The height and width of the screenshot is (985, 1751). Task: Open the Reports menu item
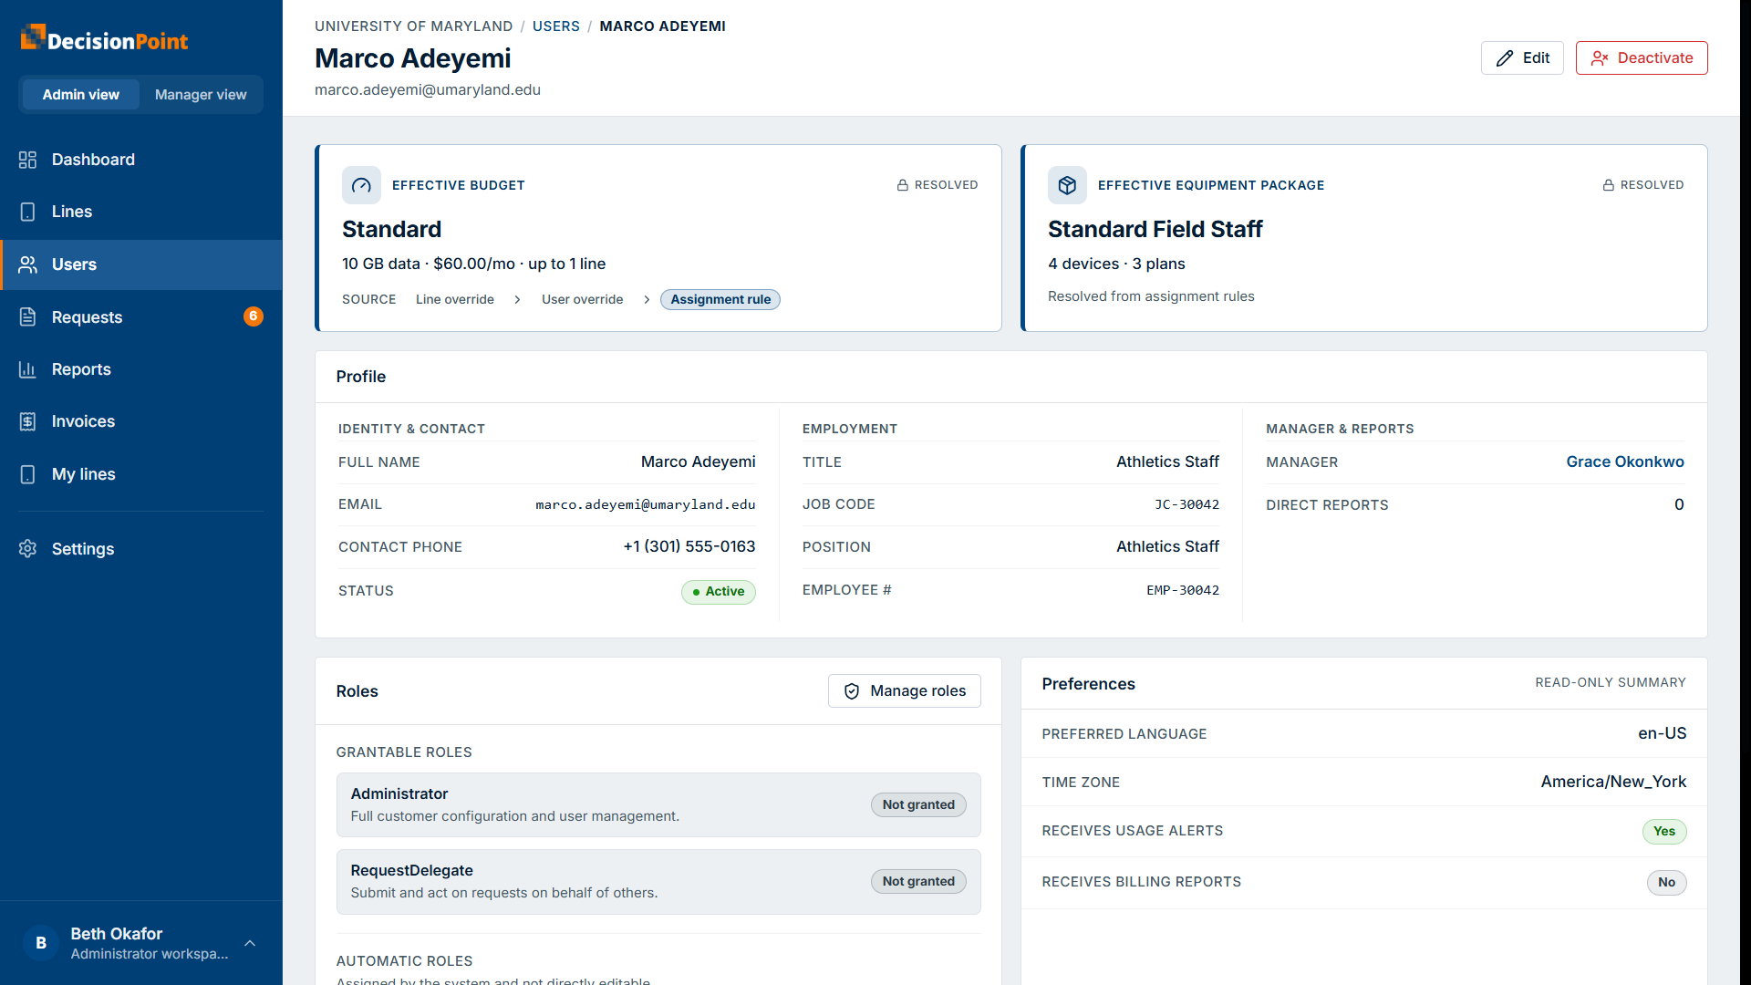(x=141, y=369)
